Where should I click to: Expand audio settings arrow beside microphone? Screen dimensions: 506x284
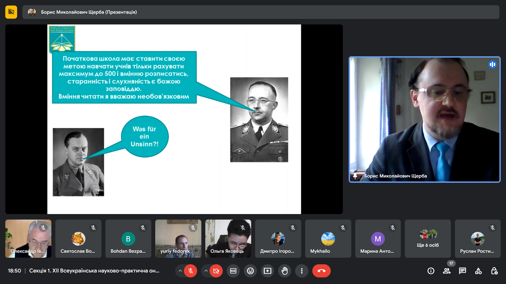click(180, 271)
